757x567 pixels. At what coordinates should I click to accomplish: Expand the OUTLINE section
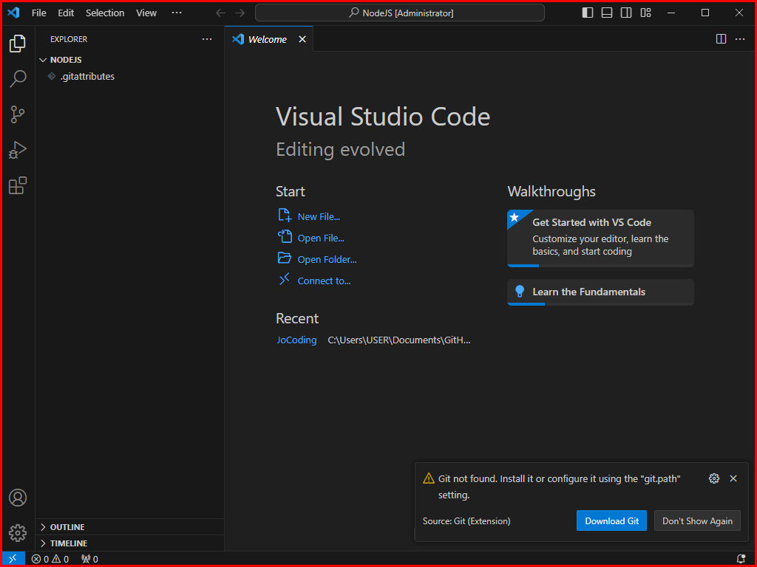[43, 527]
